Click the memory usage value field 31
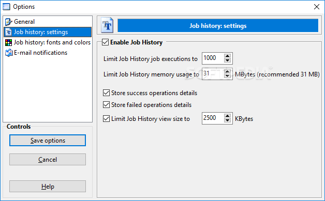Image resolution: width=325 pixels, height=201 pixels. pyautogui.click(x=213, y=74)
